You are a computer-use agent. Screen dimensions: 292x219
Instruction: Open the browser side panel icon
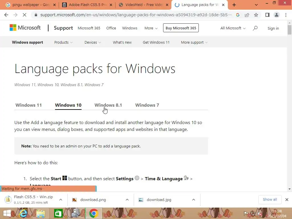(x=267, y=15)
